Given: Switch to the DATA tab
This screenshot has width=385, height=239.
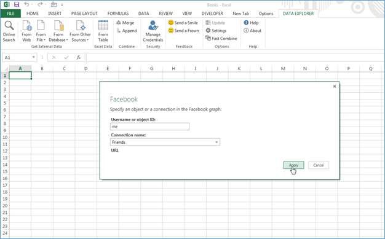Looking at the screenshot, I should click(x=144, y=14).
